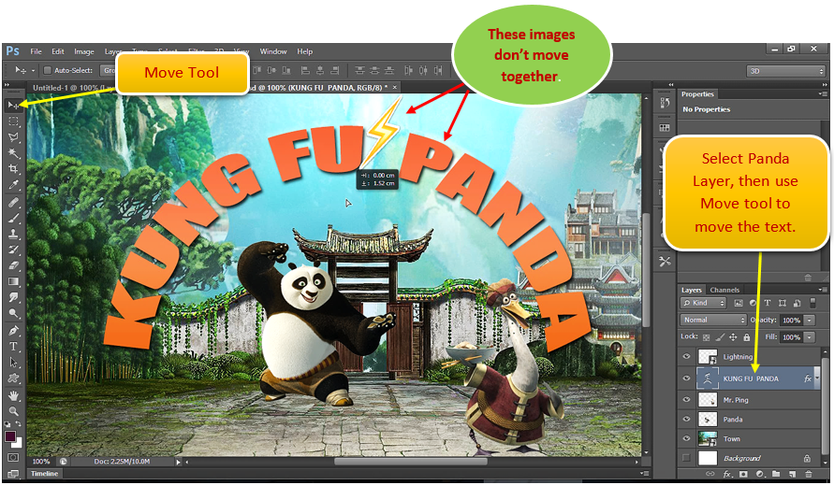The image size is (834, 485).
Task: Select the Eraser tool
Action: click(13, 265)
